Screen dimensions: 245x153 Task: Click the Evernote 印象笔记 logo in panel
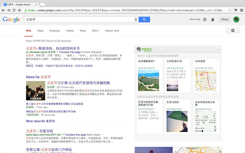[144, 49]
